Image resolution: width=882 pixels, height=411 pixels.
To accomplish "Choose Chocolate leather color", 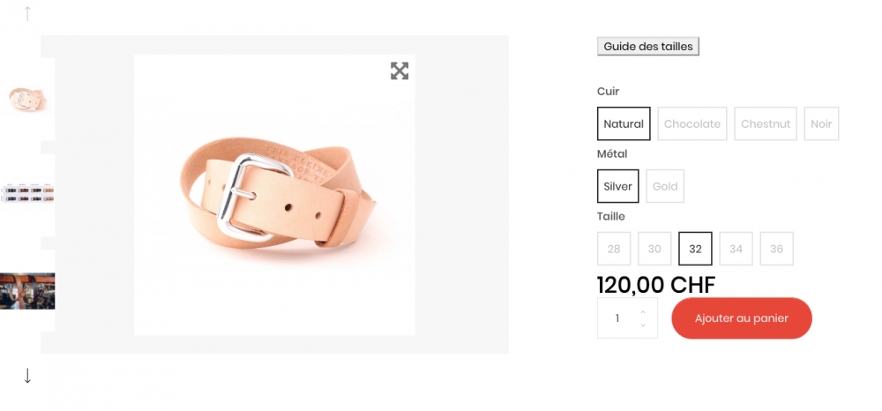I will pos(692,124).
